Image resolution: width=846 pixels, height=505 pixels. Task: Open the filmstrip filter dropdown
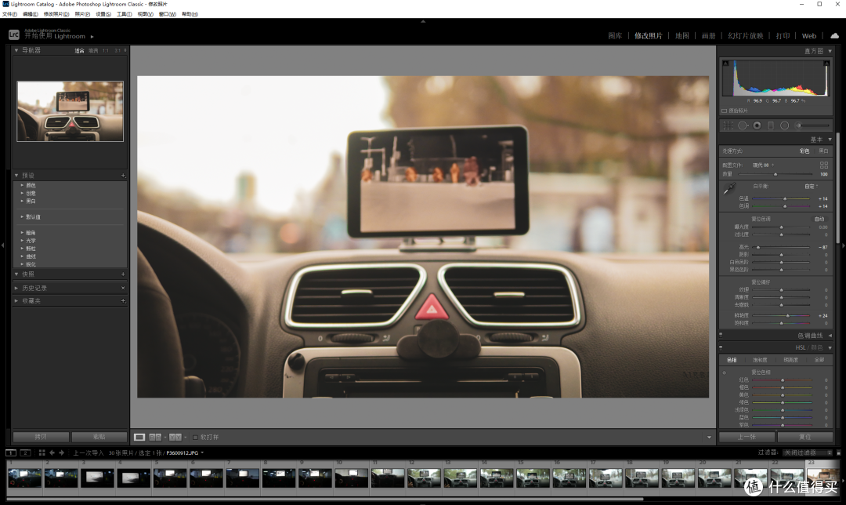pyautogui.click(x=808, y=452)
